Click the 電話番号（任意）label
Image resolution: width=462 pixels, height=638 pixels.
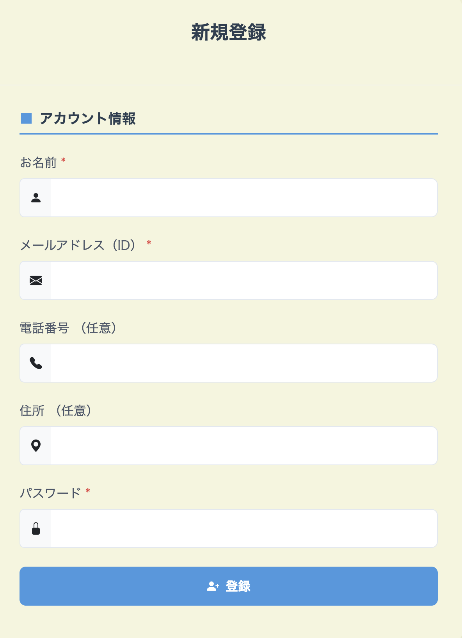tap(69, 328)
